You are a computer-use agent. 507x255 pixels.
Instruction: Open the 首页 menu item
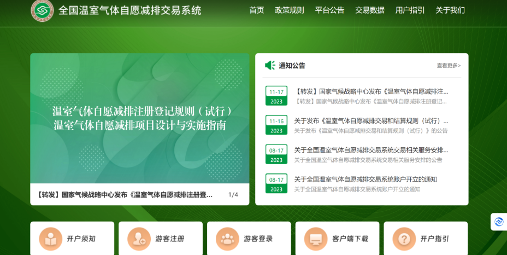257,10
